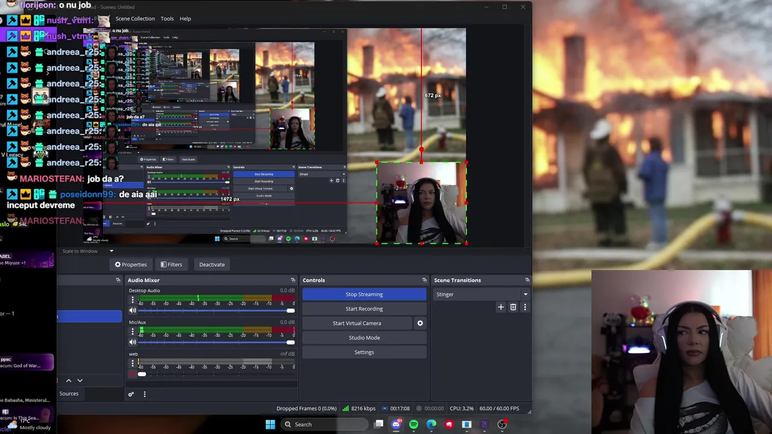Open the Windows Start menu

(x=270, y=424)
